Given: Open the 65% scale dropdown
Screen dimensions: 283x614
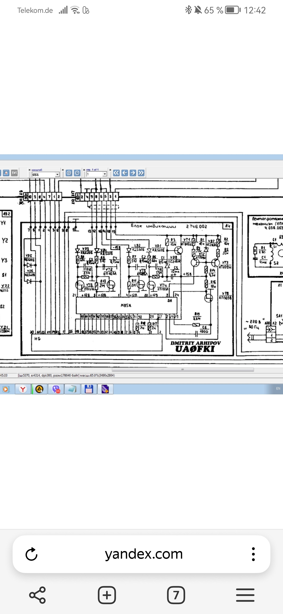Looking at the screenshot, I should [x=57, y=174].
